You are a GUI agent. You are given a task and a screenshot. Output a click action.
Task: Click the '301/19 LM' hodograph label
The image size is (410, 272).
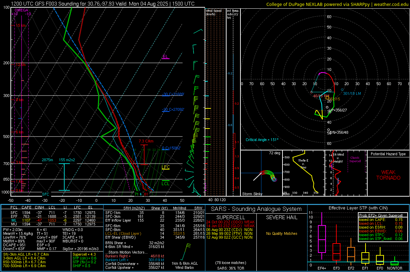pyautogui.click(x=352, y=93)
